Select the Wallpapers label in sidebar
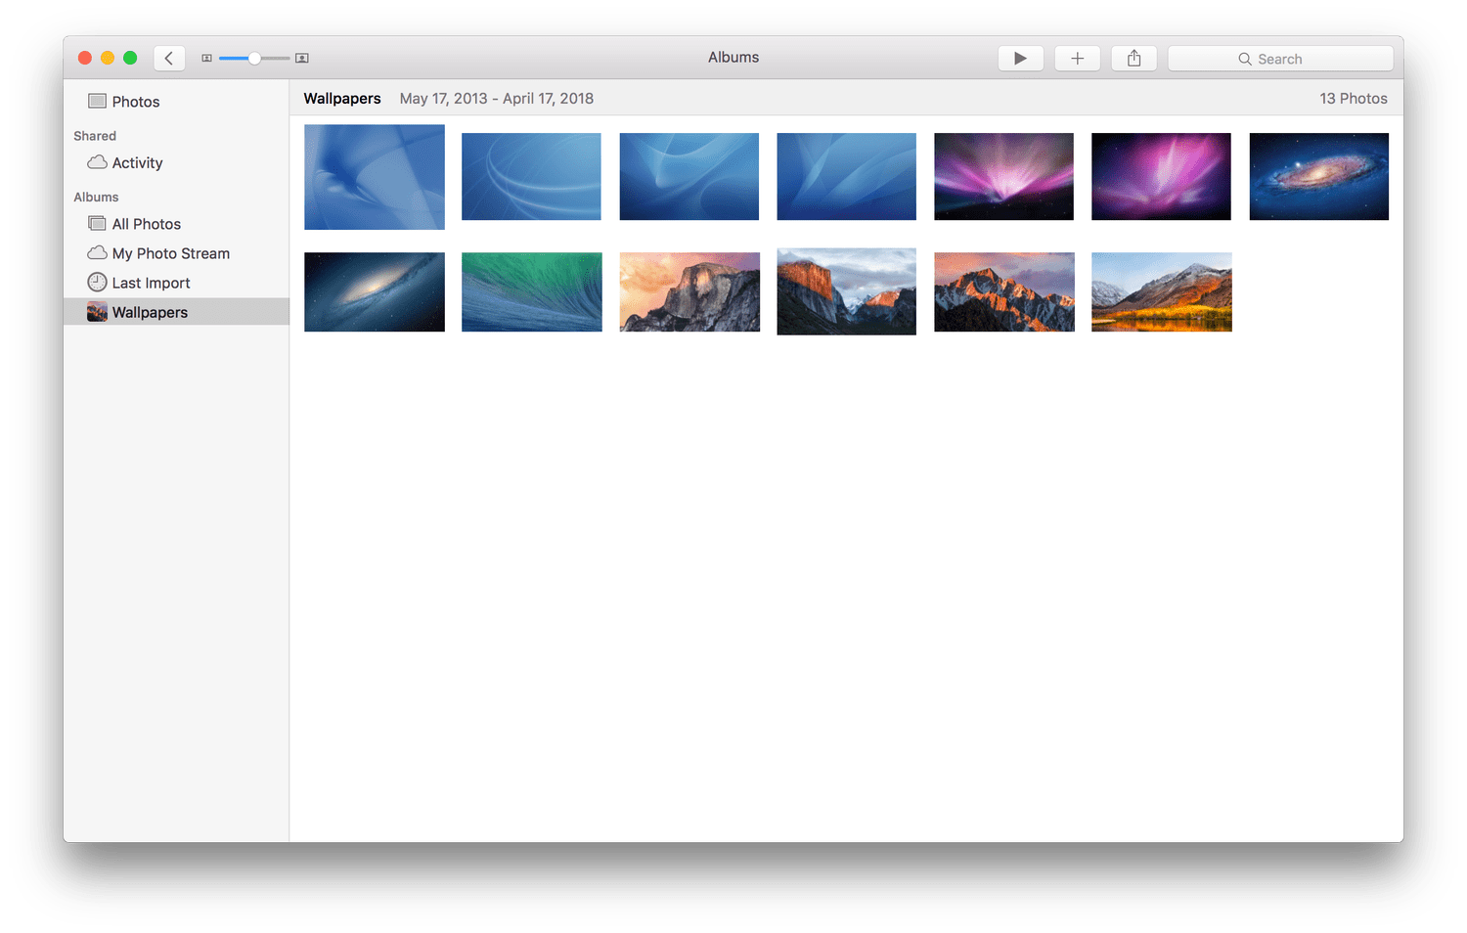1467x933 pixels. coord(151,313)
